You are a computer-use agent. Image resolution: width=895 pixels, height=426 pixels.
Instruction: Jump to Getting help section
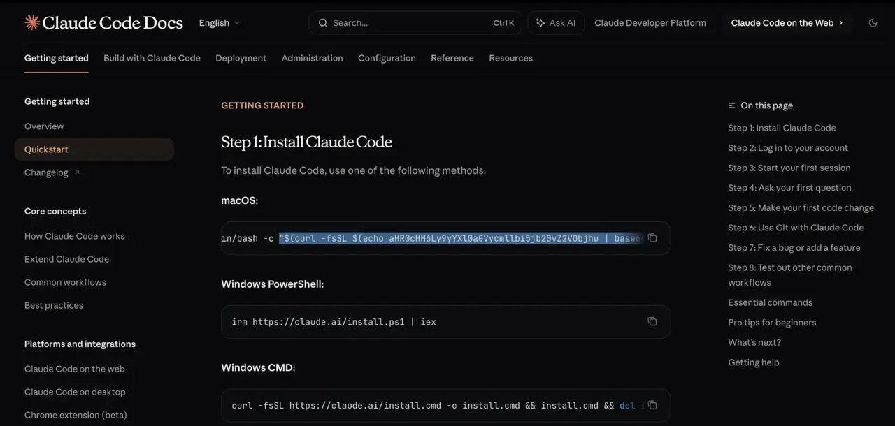(x=753, y=362)
